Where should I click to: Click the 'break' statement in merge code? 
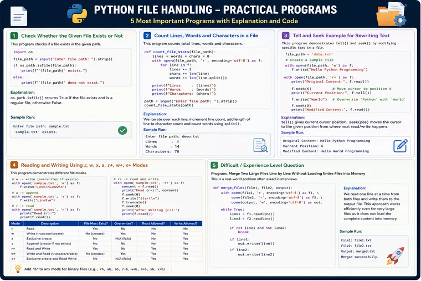[243, 232]
